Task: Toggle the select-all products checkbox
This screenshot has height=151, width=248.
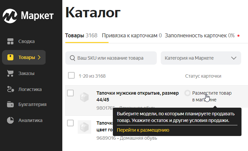Action: [71, 76]
